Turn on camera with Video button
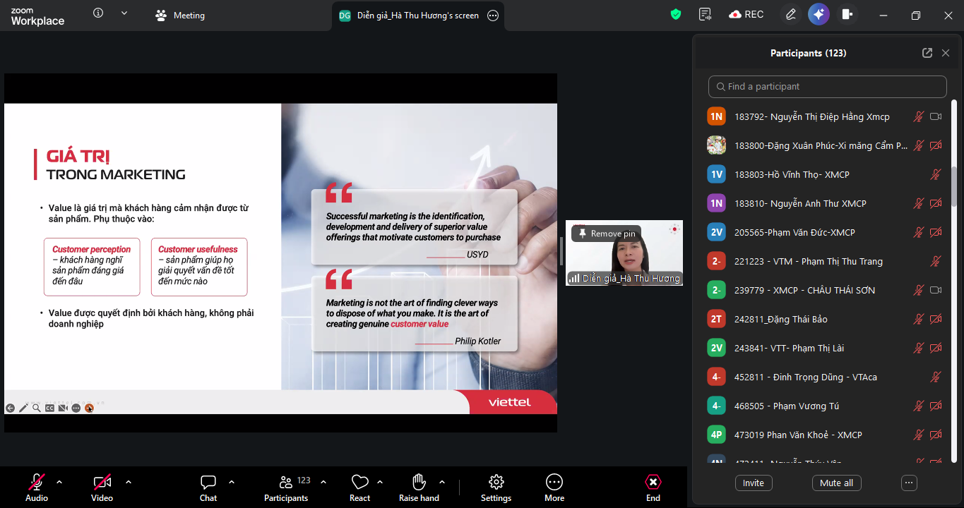This screenshot has height=508, width=964. tap(102, 483)
